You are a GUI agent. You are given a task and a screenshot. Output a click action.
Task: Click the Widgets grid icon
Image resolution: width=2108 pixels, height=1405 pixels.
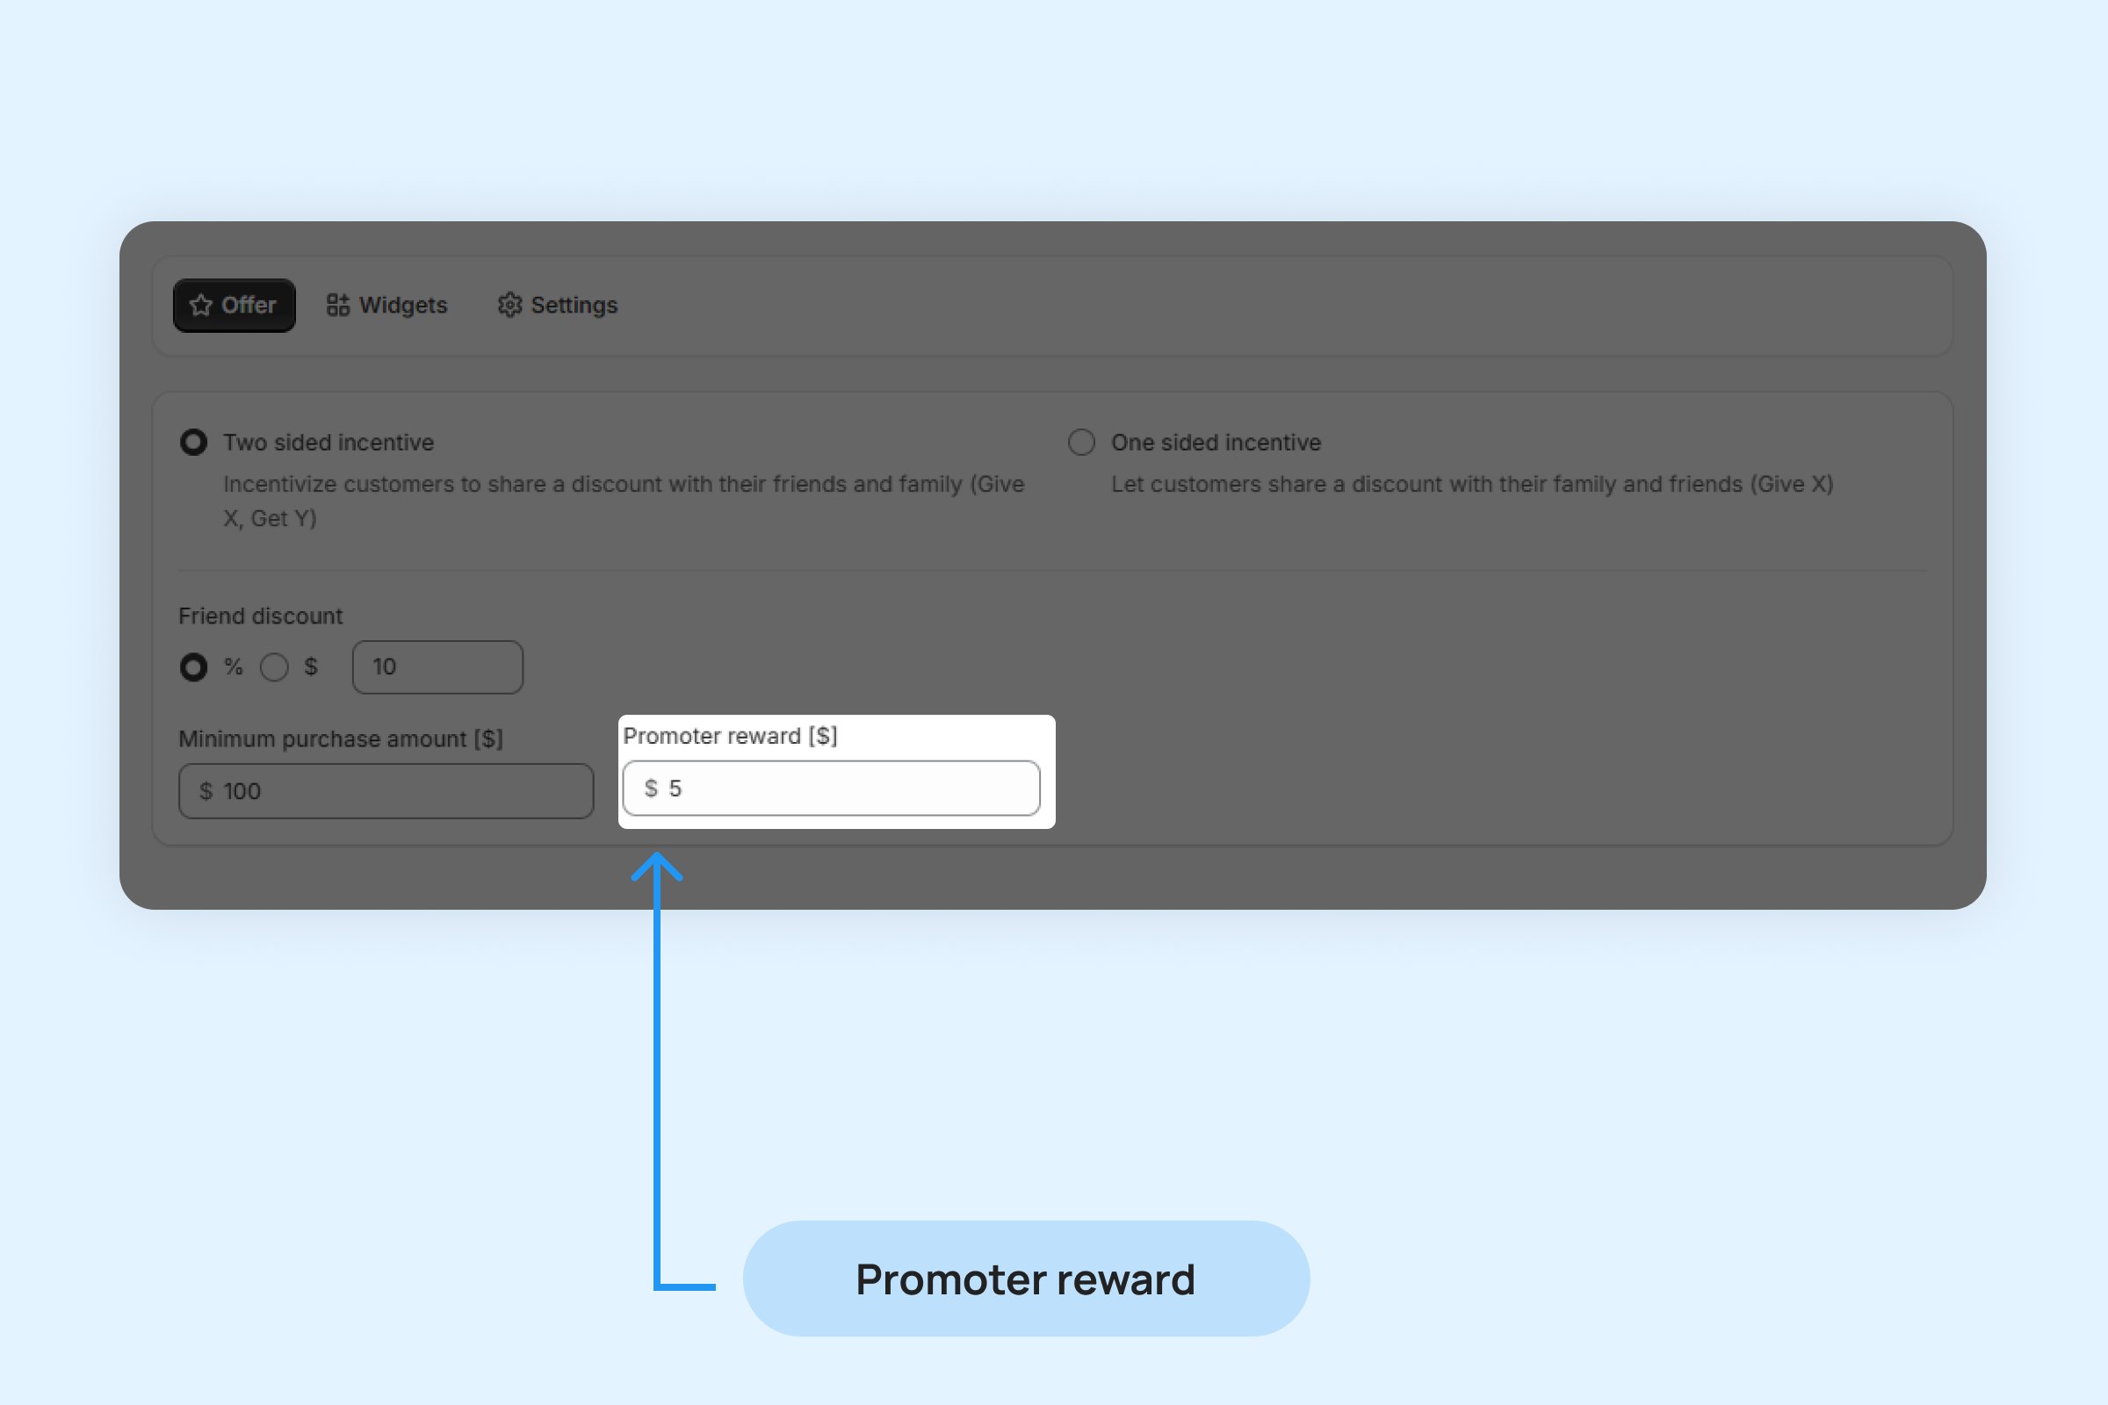coord(338,306)
